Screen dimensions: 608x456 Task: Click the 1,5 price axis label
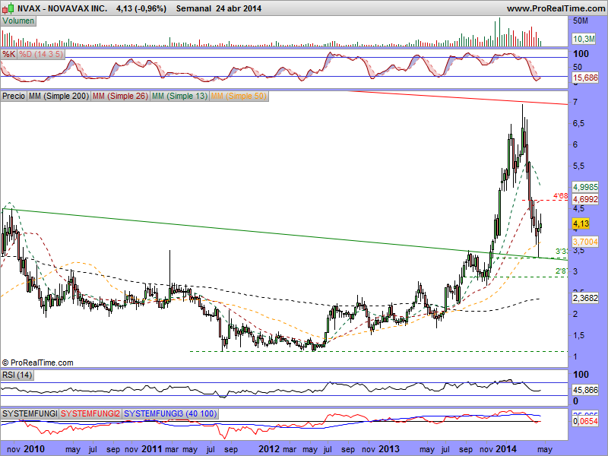pos(578,335)
